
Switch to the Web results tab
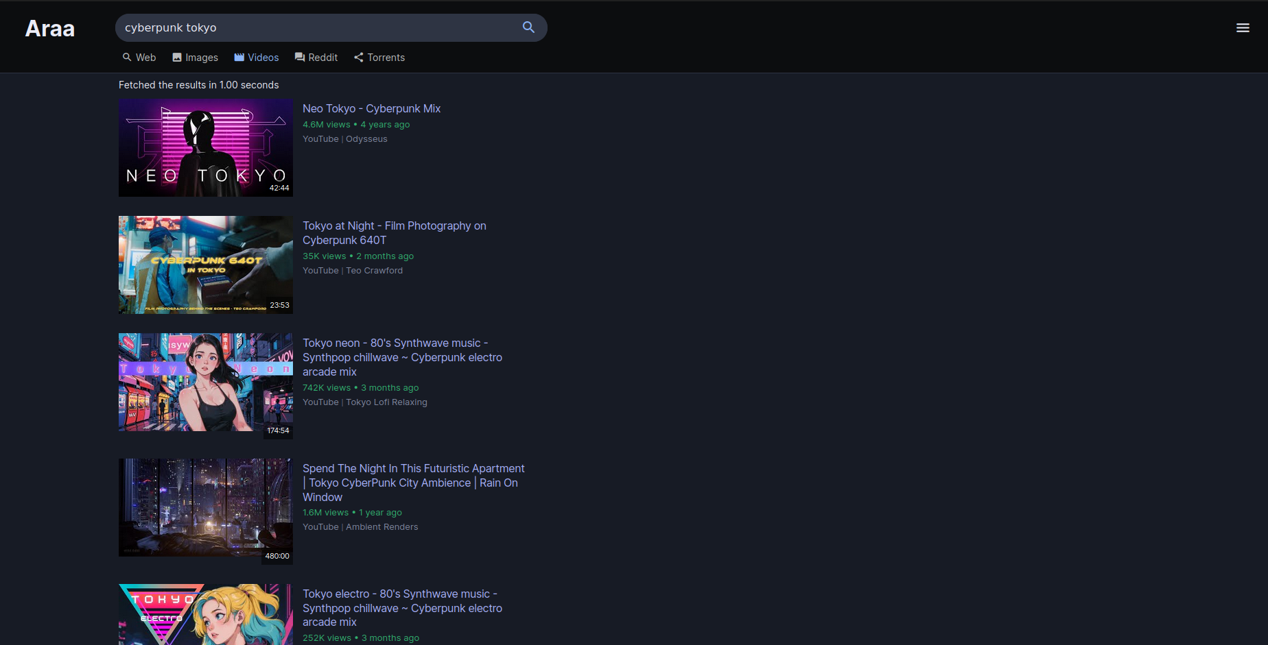click(x=139, y=58)
